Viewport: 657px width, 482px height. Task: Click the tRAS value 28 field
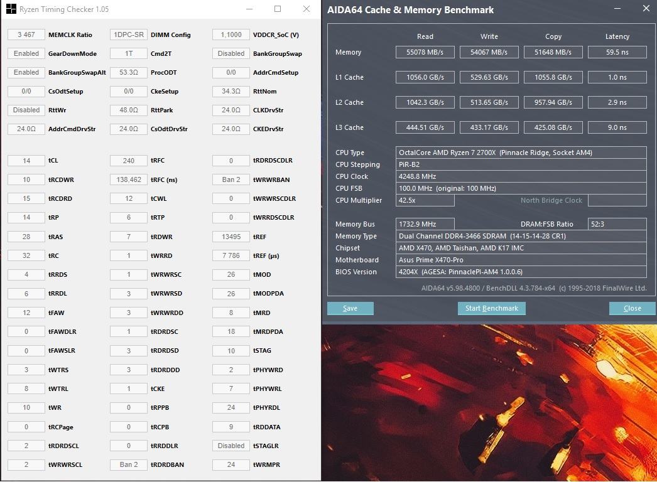[26, 237]
